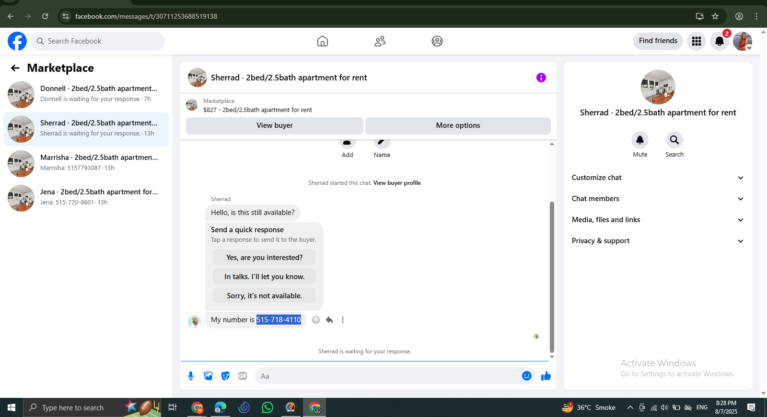The height and width of the screenshot is (417, 767).
Task: Go back one page in the browser
Action: (x=11, y=16)
